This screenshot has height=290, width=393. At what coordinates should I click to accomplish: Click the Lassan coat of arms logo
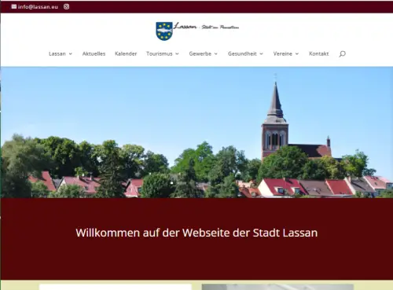164,31
